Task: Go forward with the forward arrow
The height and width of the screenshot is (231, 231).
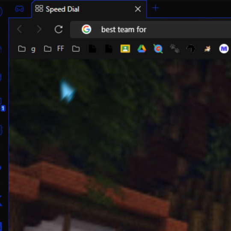Action: tap(39, 29)
